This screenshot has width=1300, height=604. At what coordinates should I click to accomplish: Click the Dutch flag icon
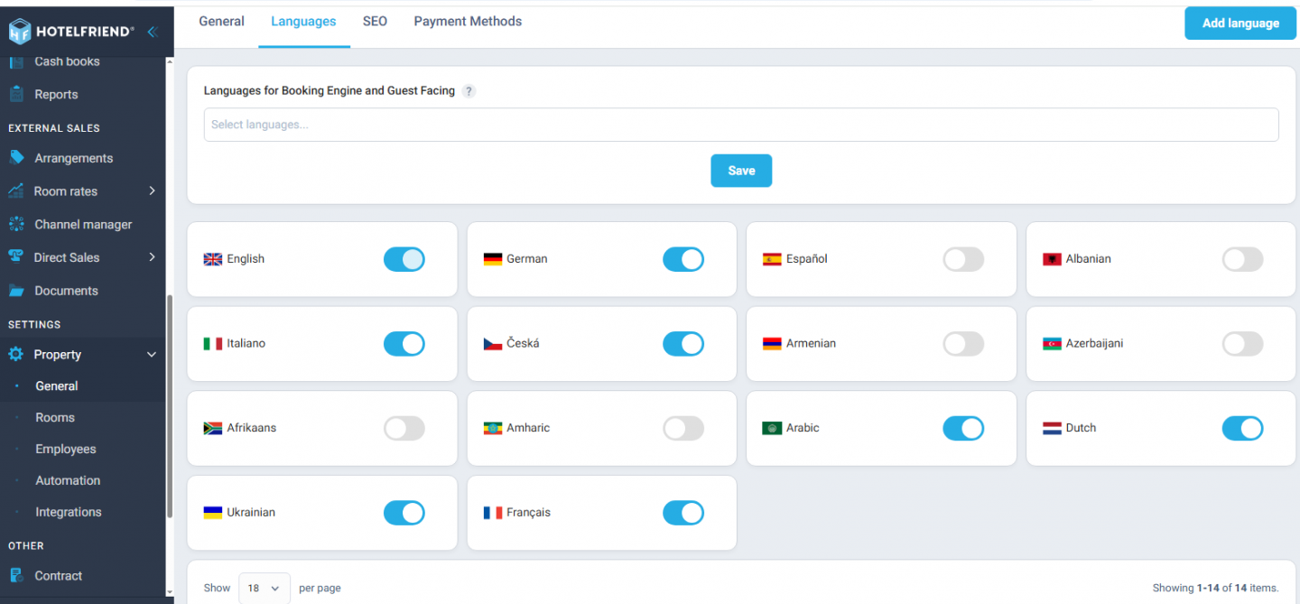tap(1052, 428)
